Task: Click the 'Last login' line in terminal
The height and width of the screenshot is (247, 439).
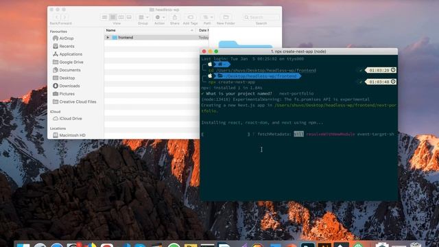Action: (252, 59)
